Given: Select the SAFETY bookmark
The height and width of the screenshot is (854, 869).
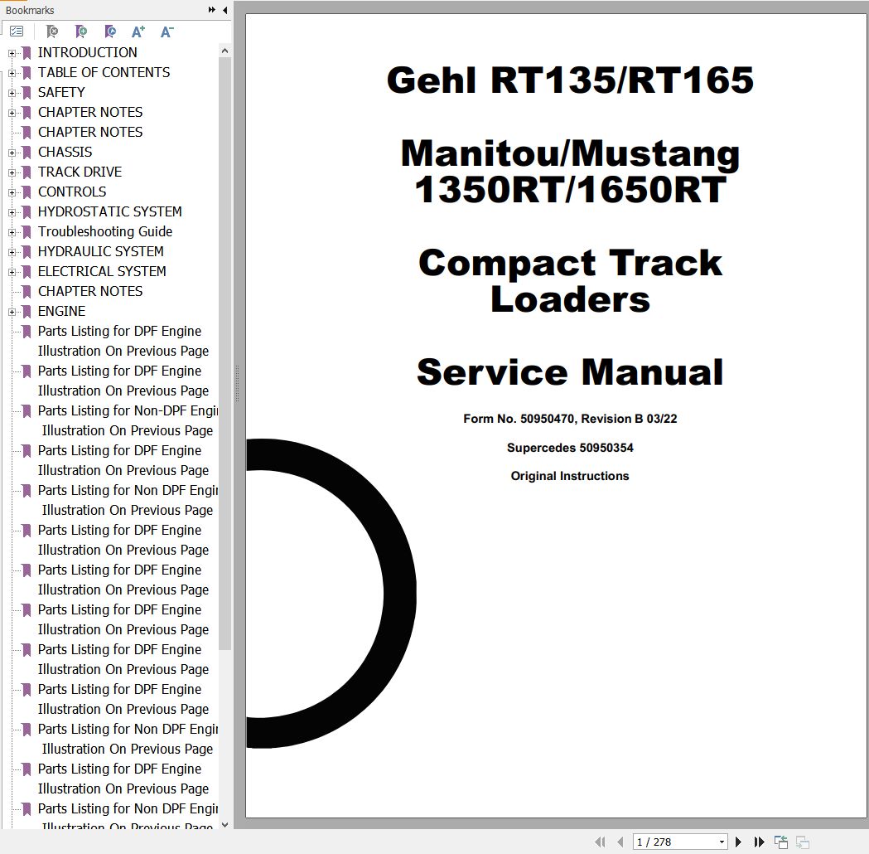Looking at the screenshot, I should 61,93.
